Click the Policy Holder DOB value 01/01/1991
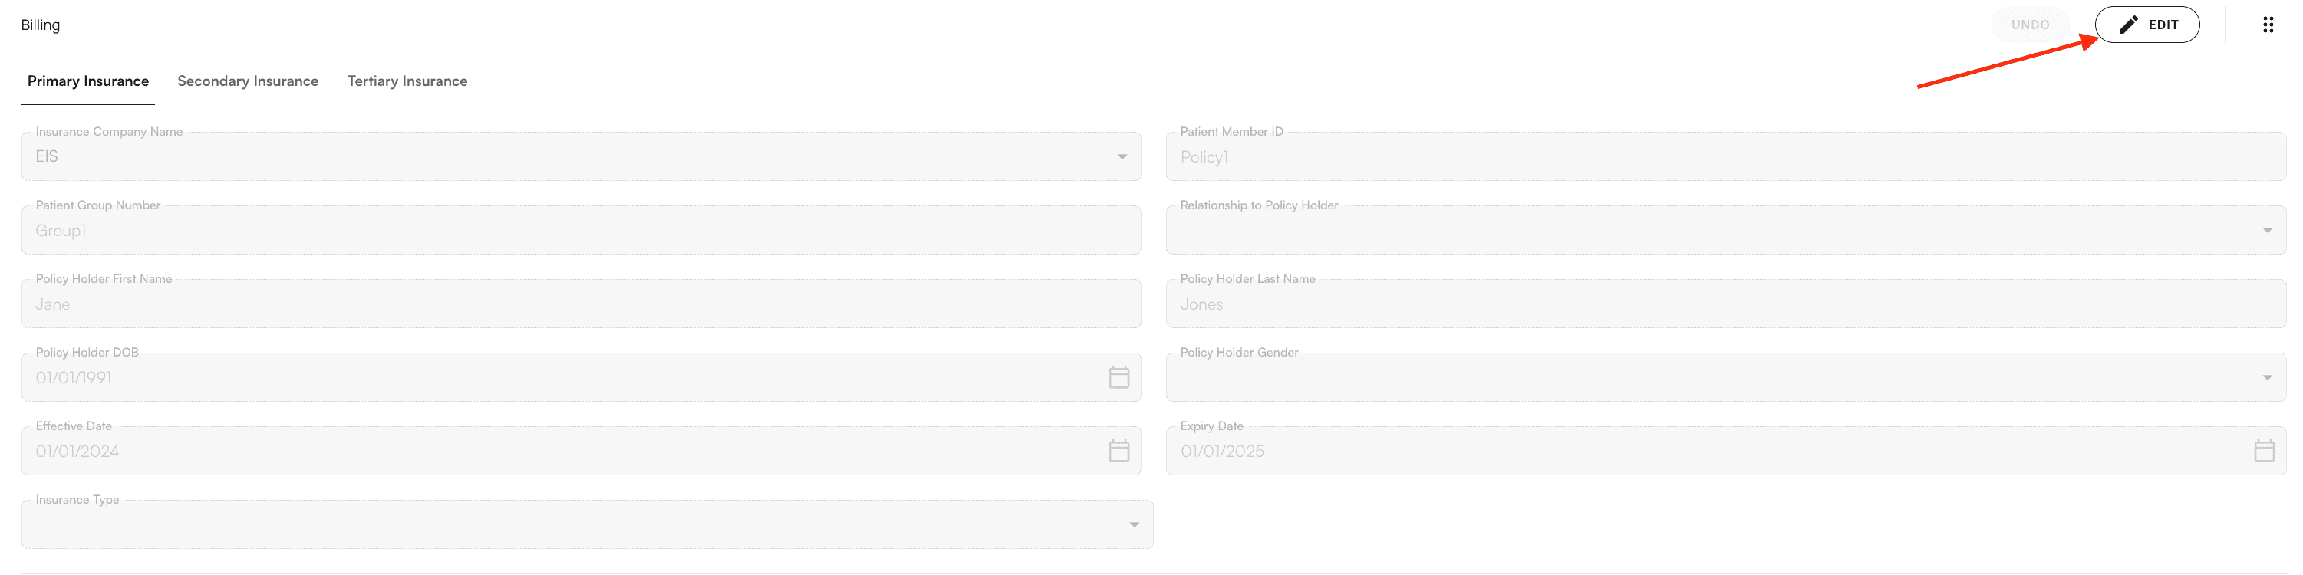 pos(74,378)
